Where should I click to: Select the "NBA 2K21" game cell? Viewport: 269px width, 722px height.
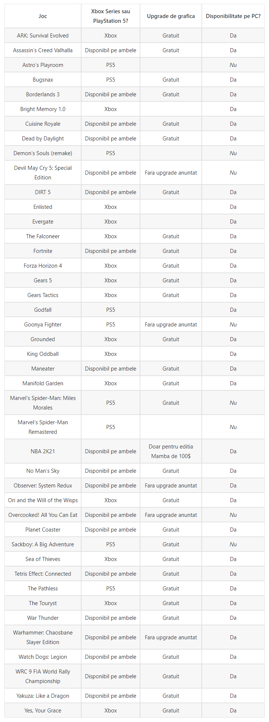(x=43, y=451)
